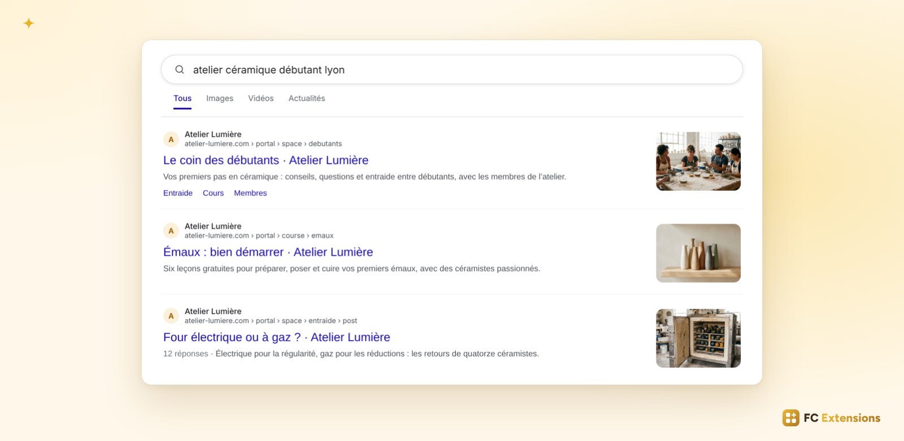This screenshot has height=441, width=904.
Task: Follow the Cours sitelink
Action: (x=213, y=193)
